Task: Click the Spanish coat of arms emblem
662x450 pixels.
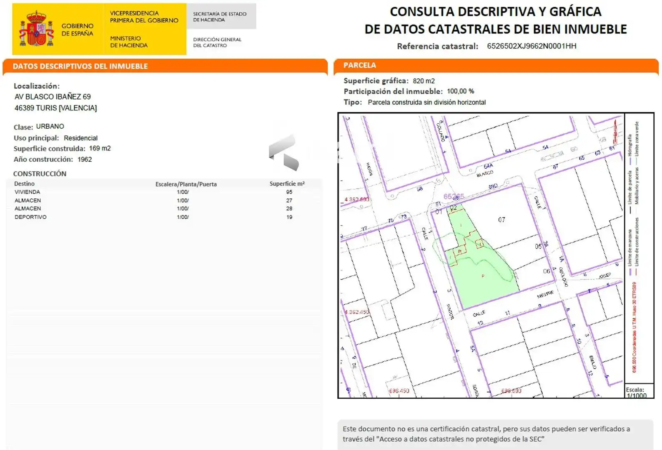Action: coord(36,29)
